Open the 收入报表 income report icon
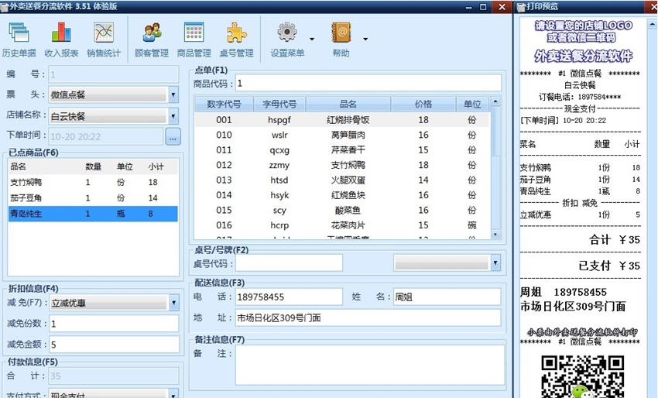658x398 pixels. click(x=61, y=33)
